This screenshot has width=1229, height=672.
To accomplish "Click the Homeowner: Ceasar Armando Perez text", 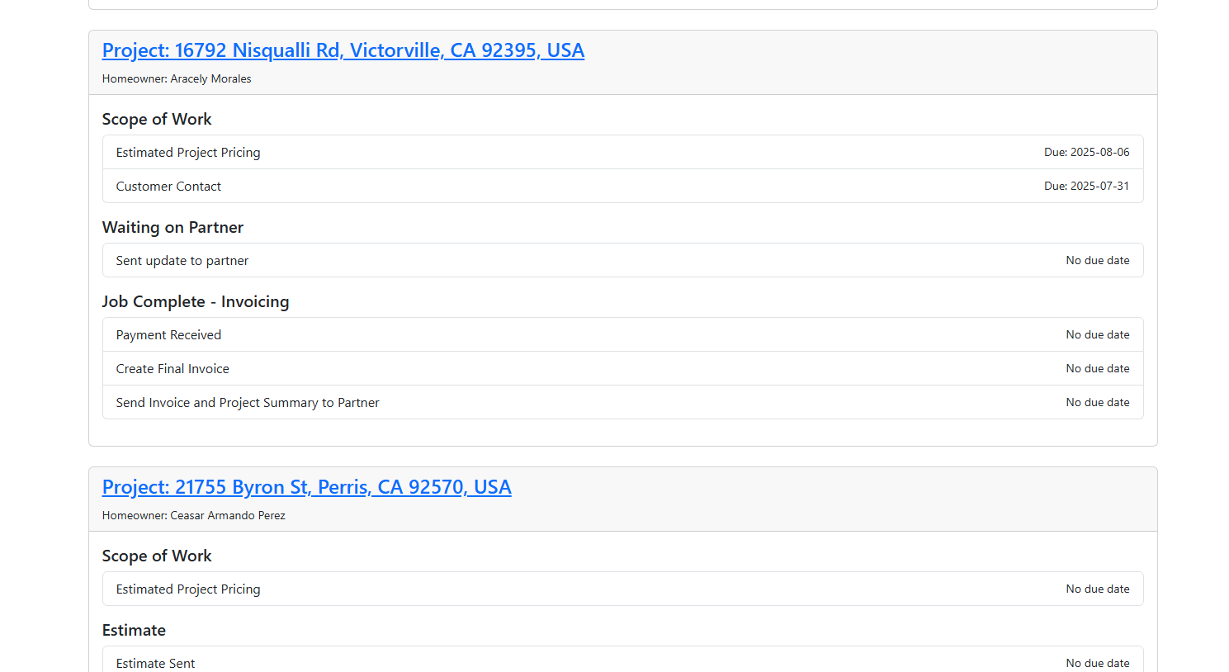I will pos(194,516).
